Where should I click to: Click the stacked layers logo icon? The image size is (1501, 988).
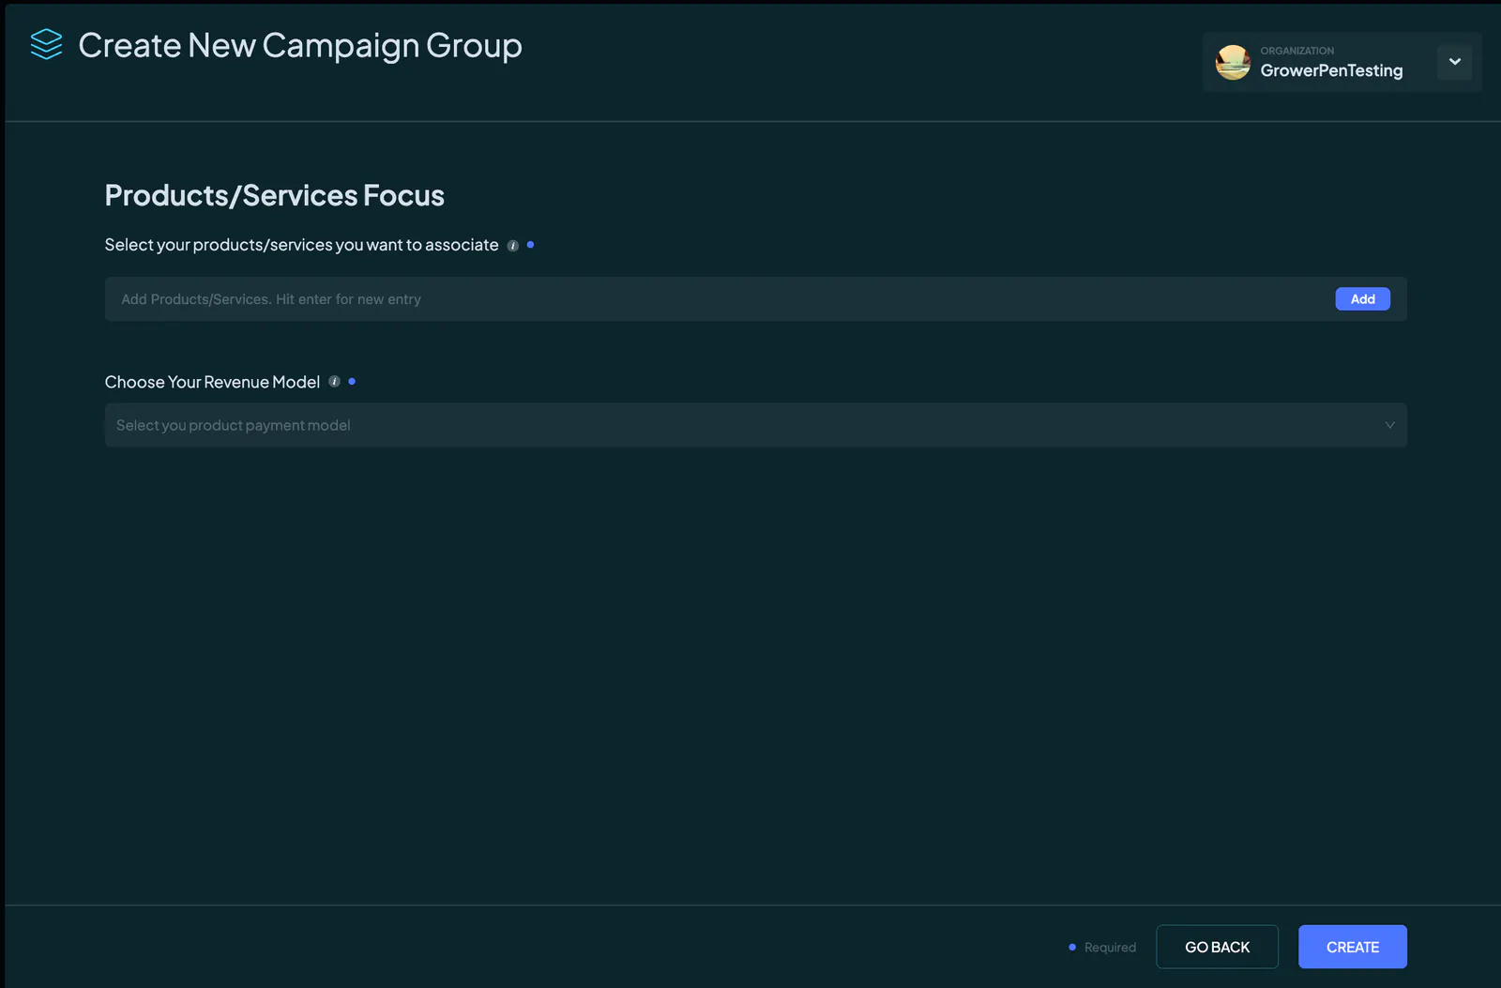[46, 44]
